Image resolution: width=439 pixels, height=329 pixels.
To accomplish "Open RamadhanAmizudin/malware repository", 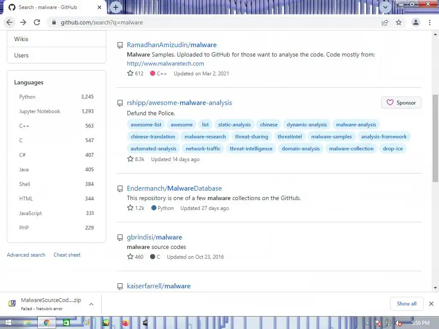I will [x=171, y=45].
